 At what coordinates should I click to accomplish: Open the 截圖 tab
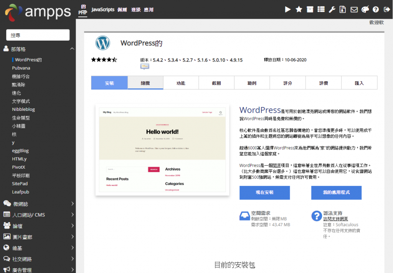[216, 83]
